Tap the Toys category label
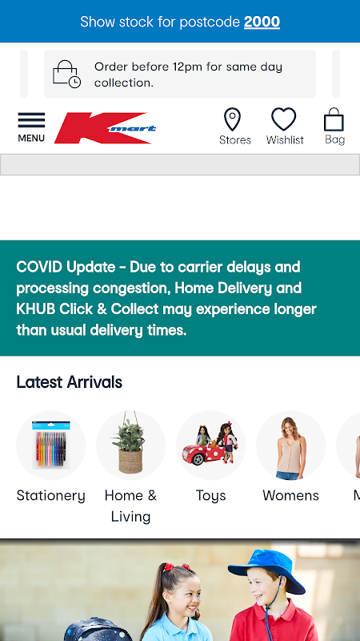 coord(211,495)
